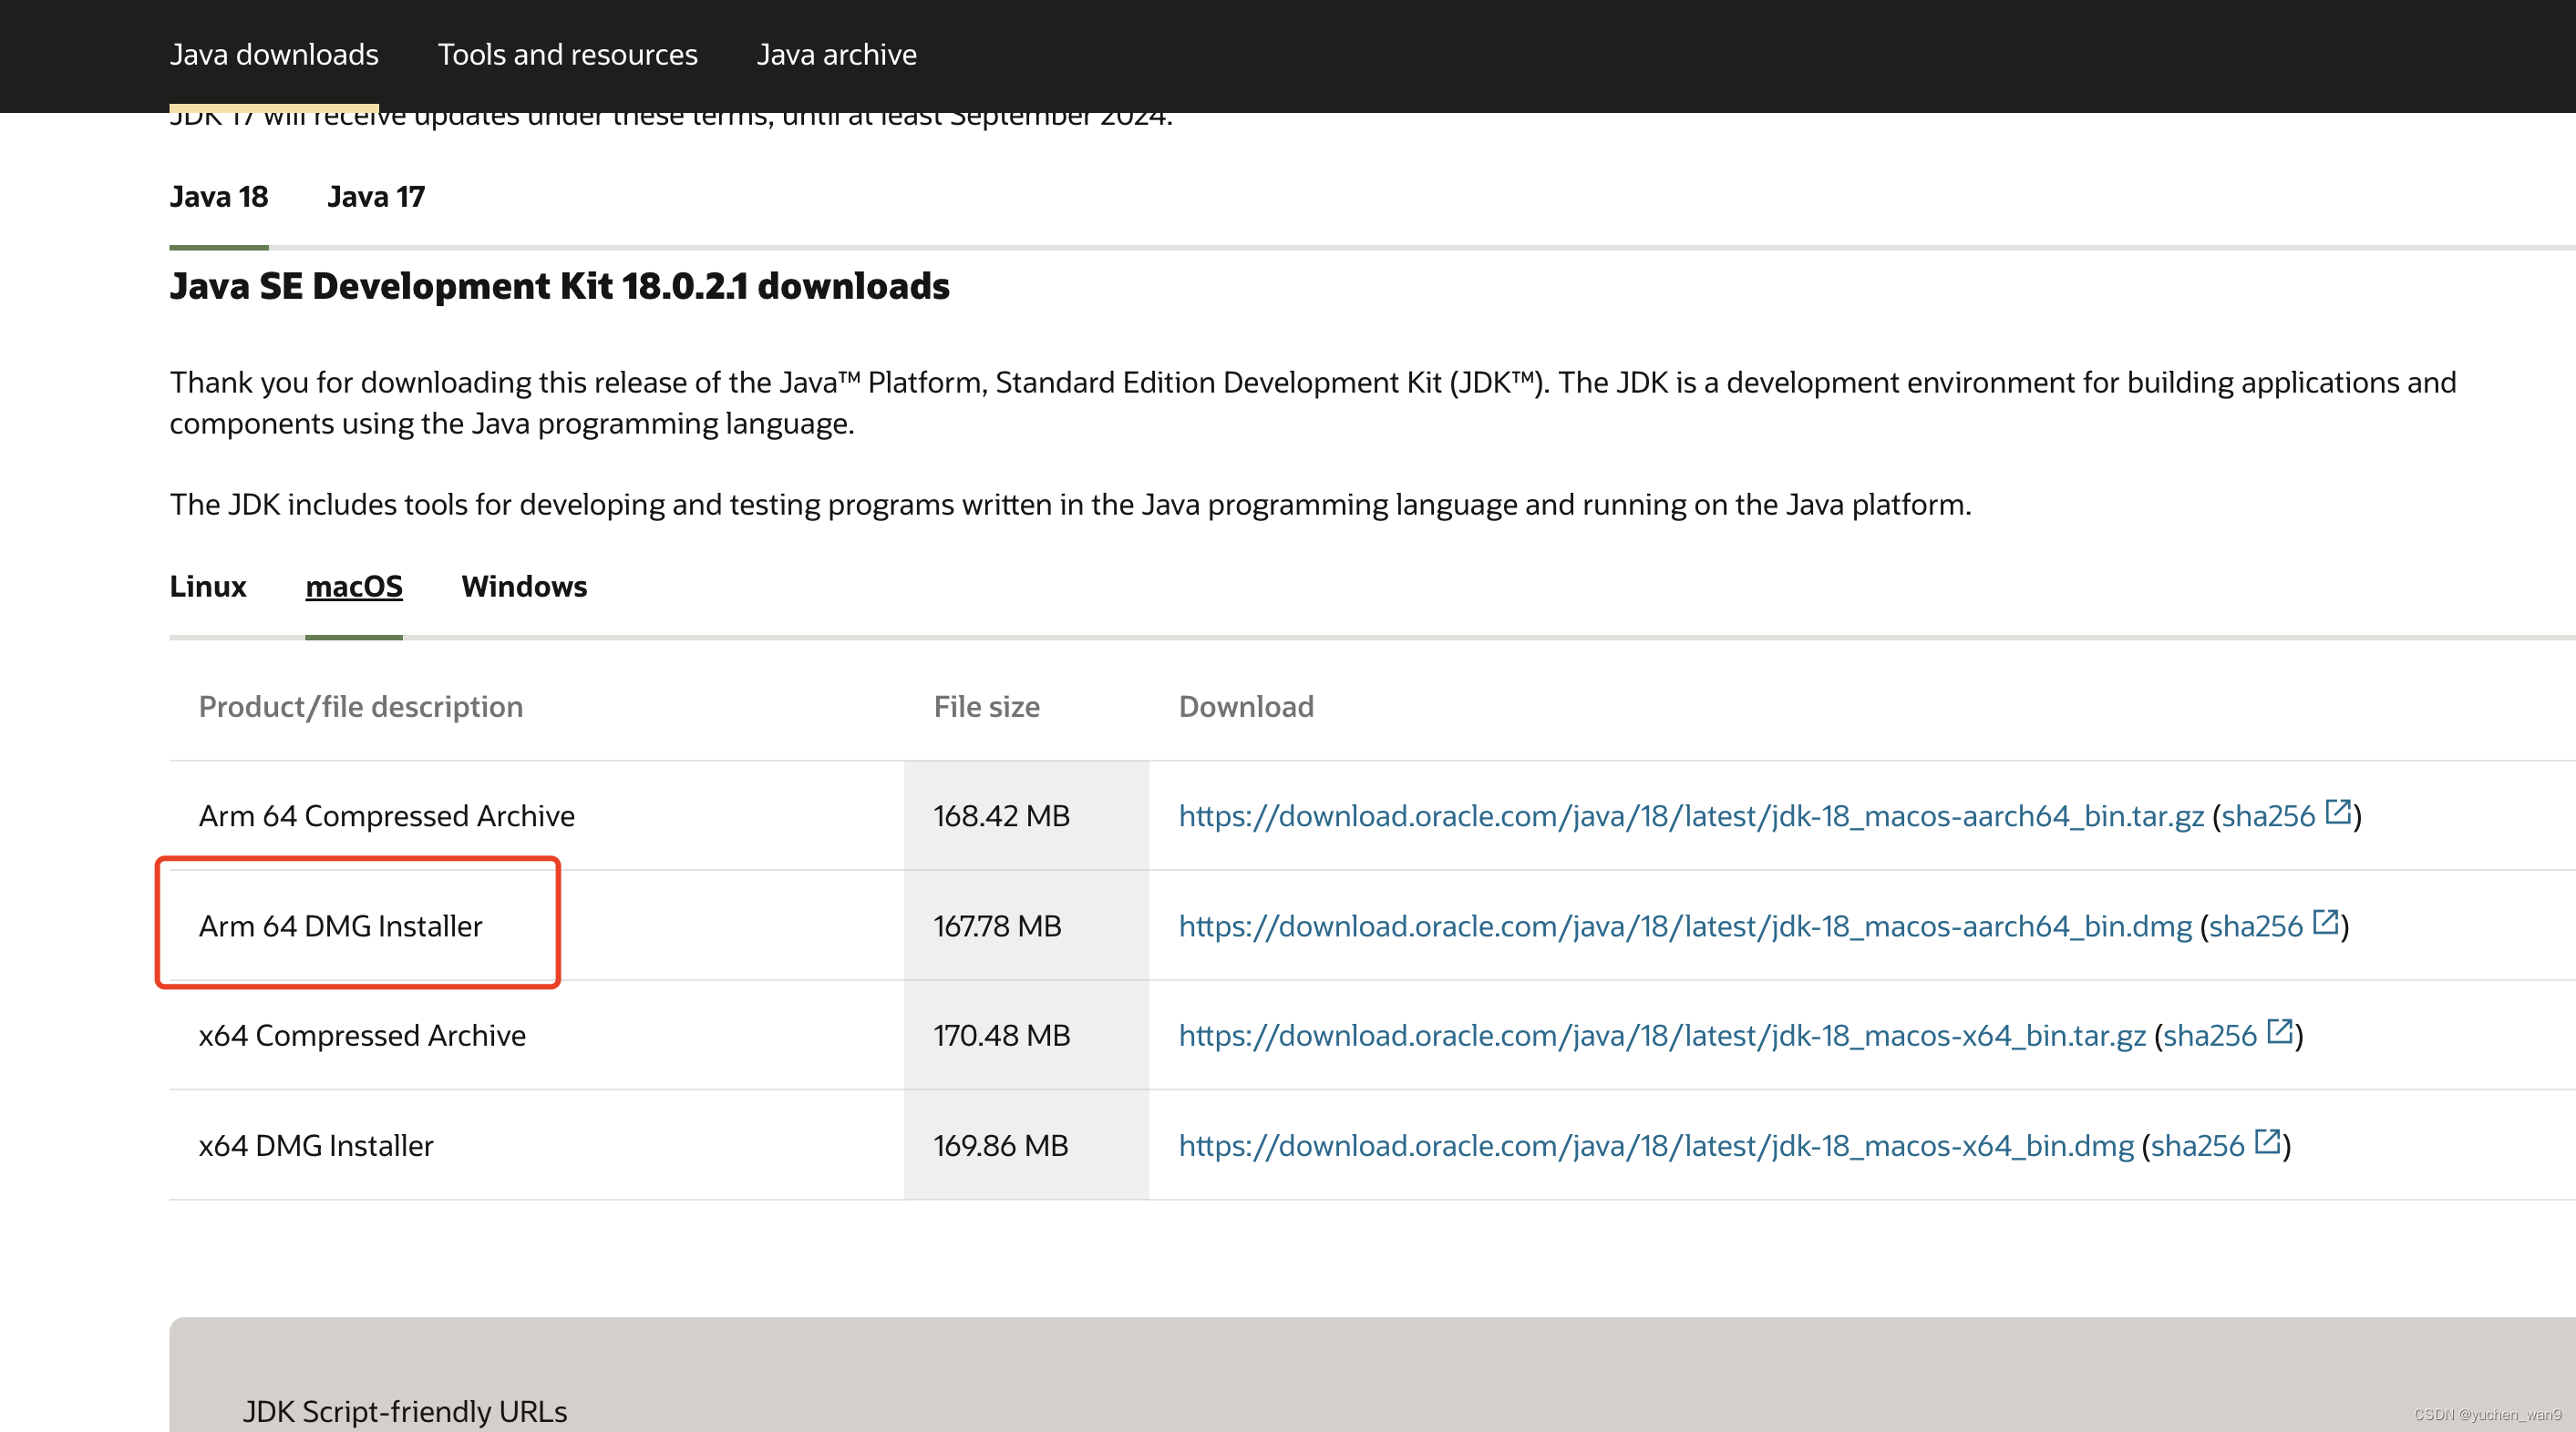
Task: Open Java archive navigation item
Action: [836, 54]
